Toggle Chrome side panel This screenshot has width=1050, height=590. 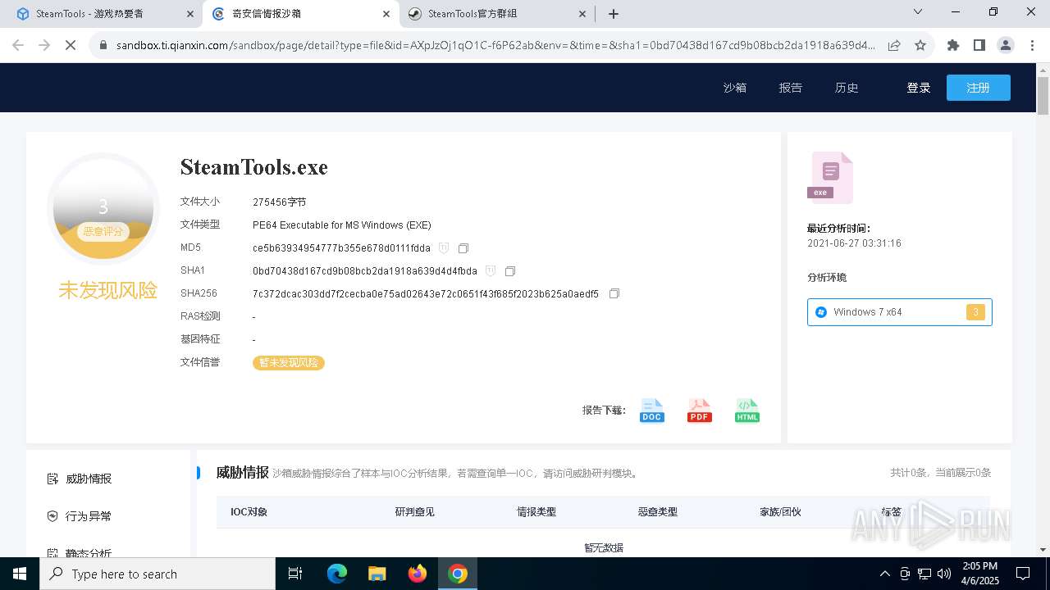tap(979, 46)
